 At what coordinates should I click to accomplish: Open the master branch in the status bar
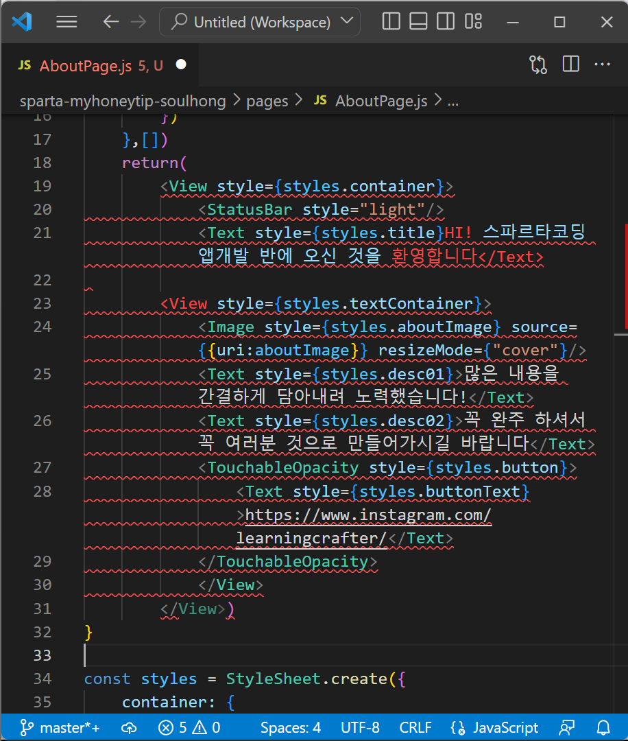60,727
